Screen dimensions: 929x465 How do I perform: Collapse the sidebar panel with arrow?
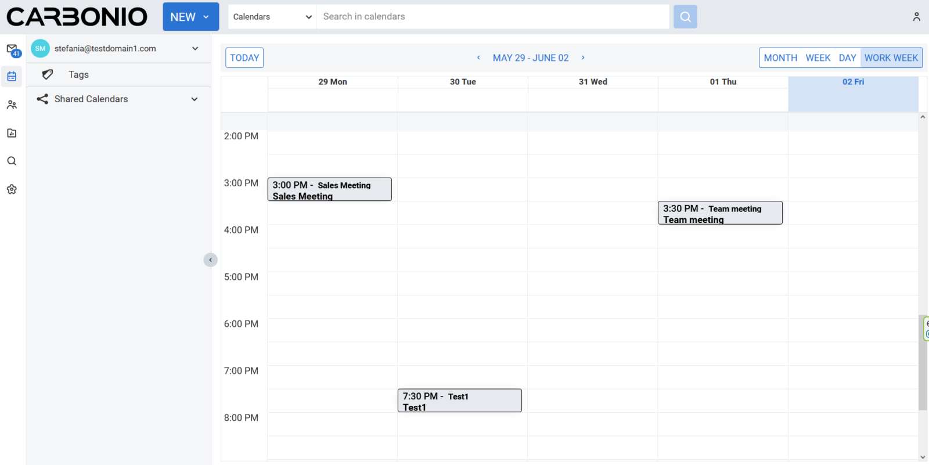(x=210, y=260)
